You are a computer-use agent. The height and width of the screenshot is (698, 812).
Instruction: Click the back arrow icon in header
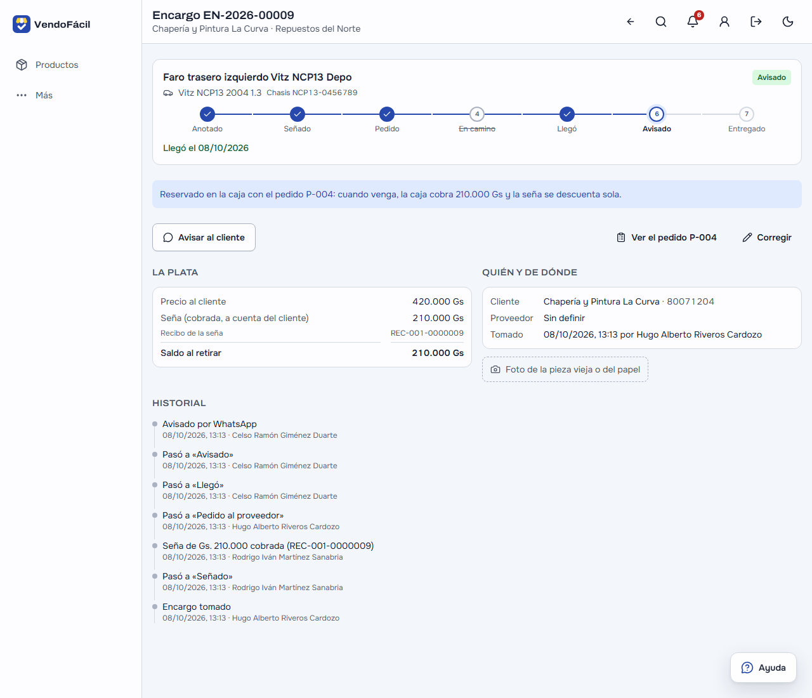(630, 22)
